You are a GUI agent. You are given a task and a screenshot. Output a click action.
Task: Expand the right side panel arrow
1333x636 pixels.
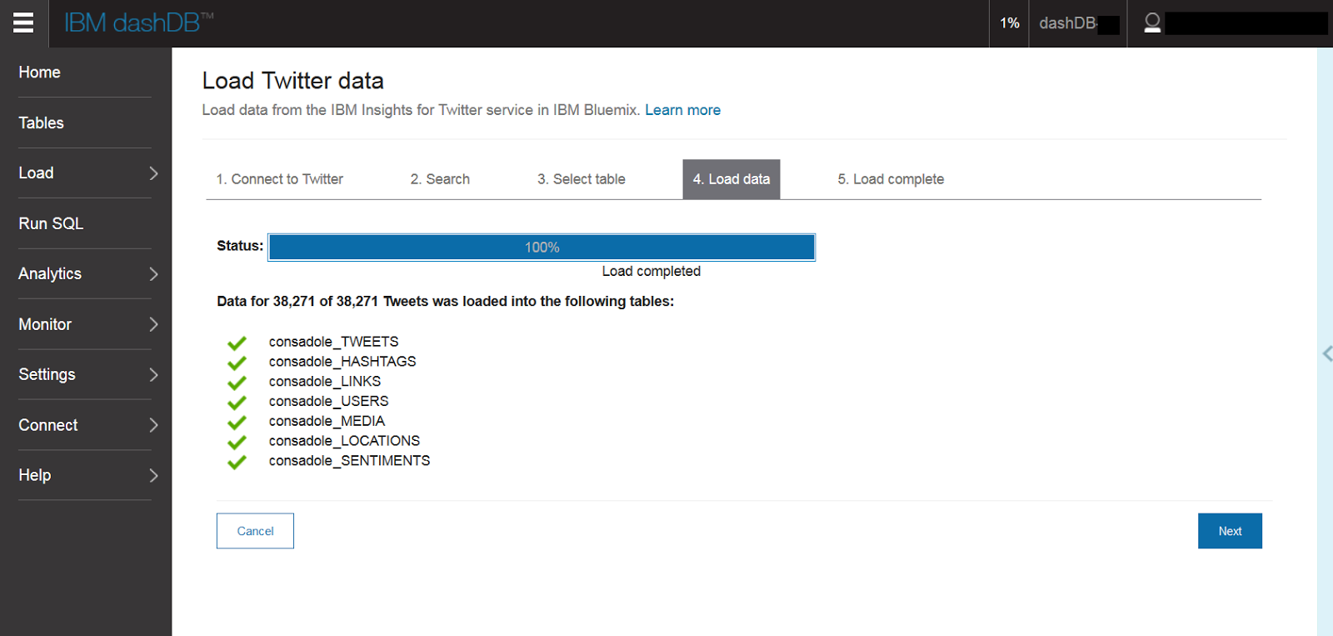tap(1326, 353)
